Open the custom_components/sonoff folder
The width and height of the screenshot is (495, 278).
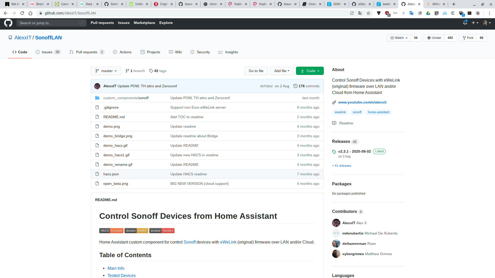[x=126, y=98]
